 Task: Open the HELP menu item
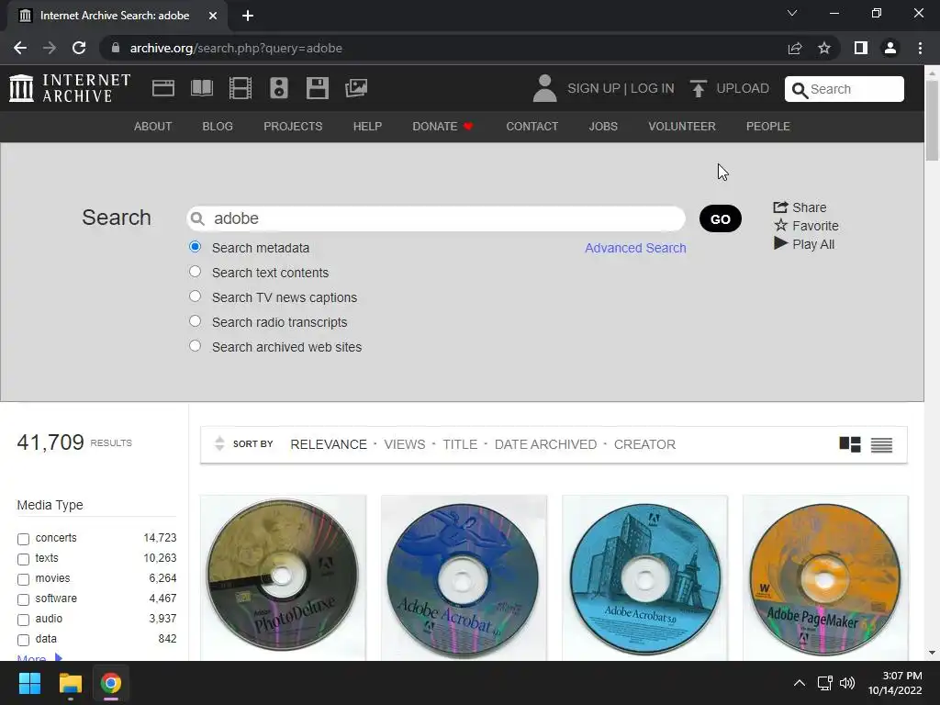367,127
